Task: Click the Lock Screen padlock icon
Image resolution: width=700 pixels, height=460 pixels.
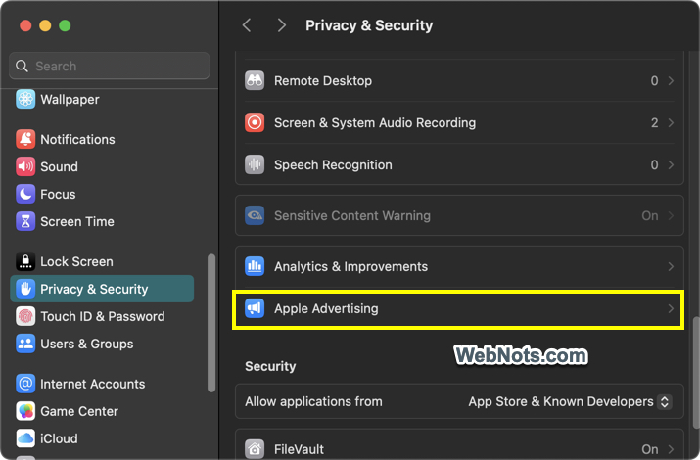Action: pos(25,261)
